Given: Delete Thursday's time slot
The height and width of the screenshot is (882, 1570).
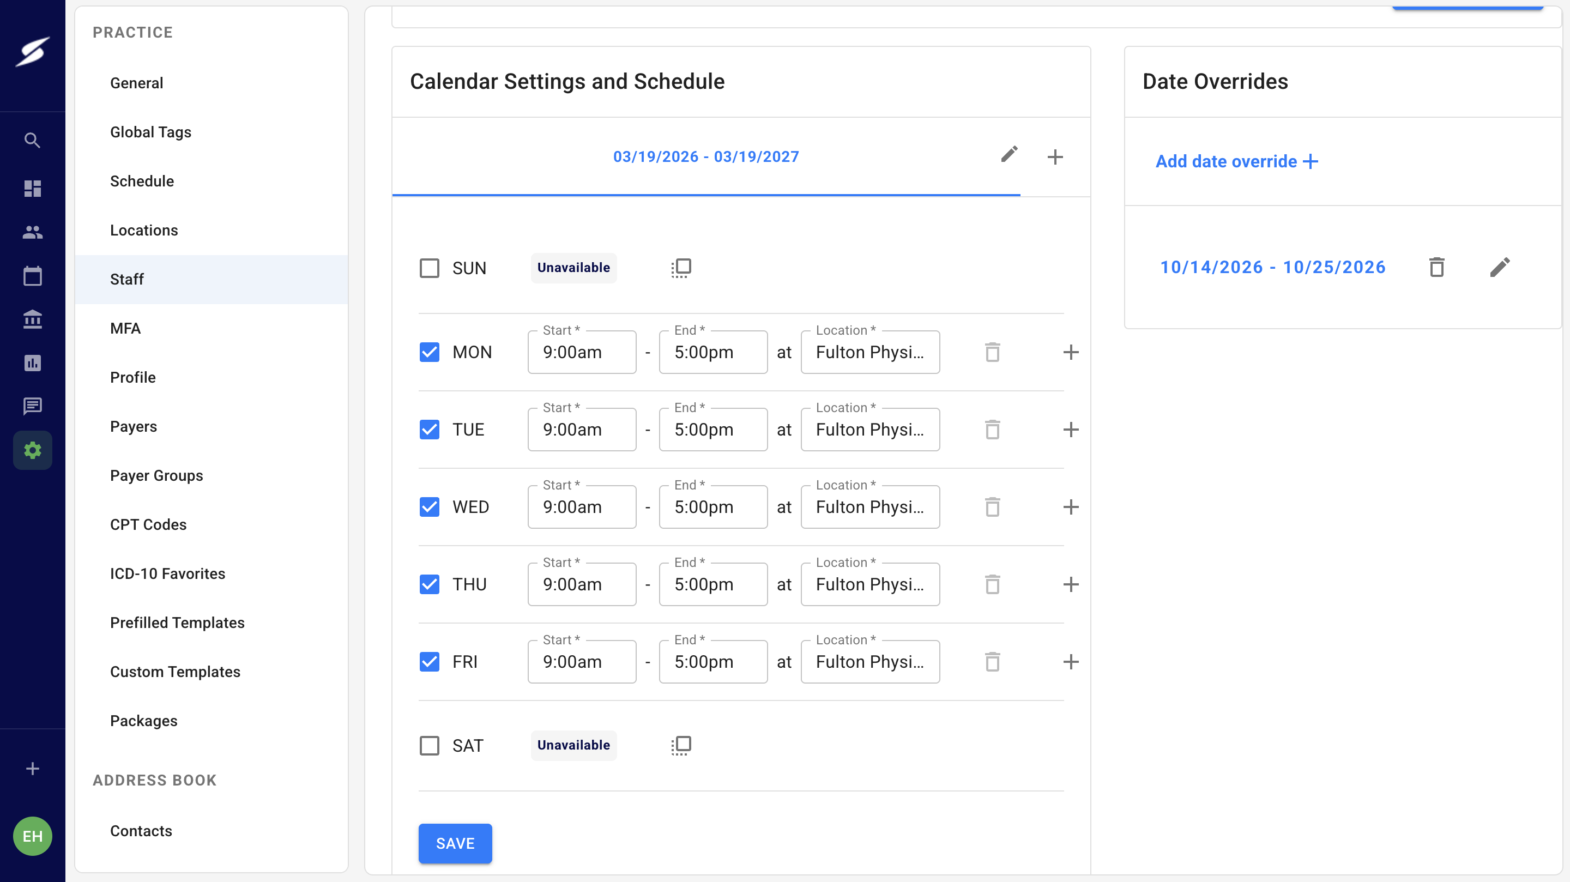Looking at the screenshot, I should 992,584.
